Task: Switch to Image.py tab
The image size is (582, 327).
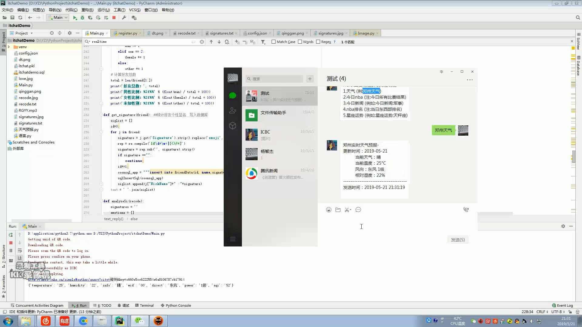Action: [x=366, y=33]
